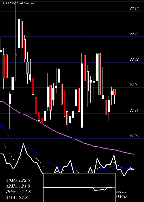The height and width of the screenshot is (202, 144).
Task: Click the 21.06 price level label
Action: 134,136
